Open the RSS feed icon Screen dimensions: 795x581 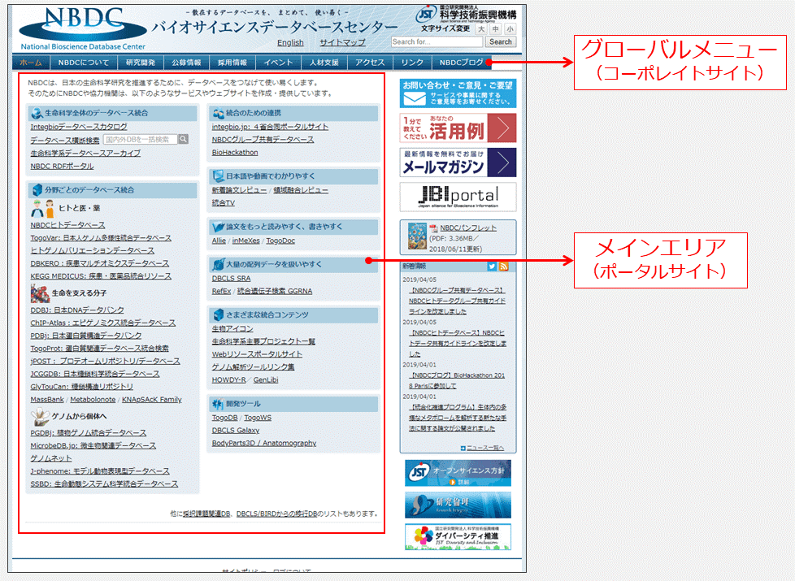click(504, 267)
